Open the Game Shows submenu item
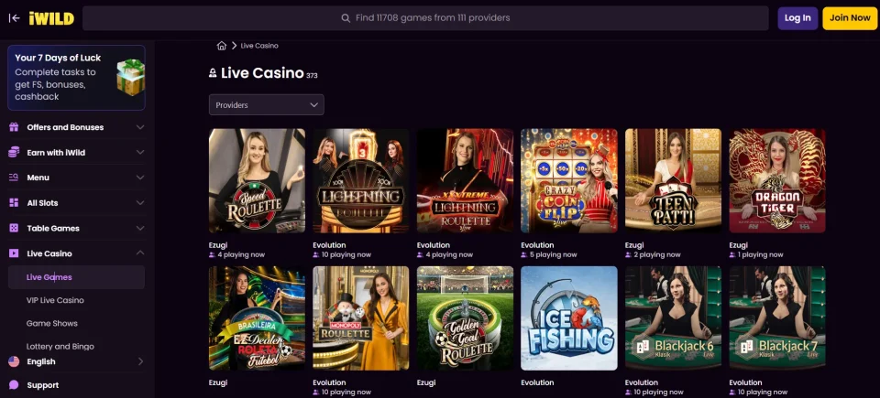Image resolution: width=880 pixels, height=398 pixels. coord(51,324)
